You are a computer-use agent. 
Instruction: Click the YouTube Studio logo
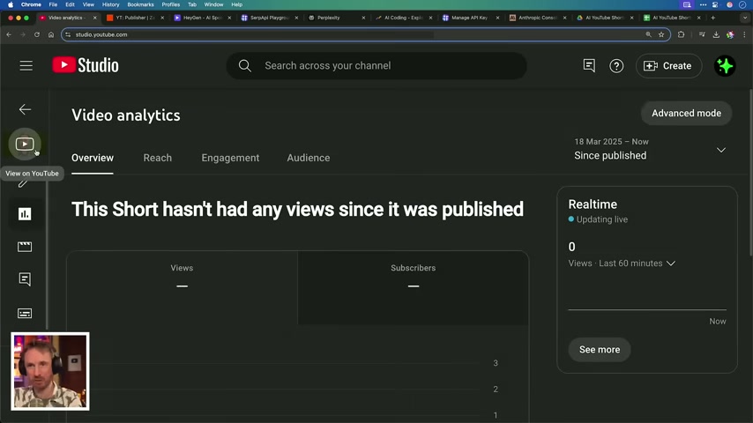tap(86, 65)
